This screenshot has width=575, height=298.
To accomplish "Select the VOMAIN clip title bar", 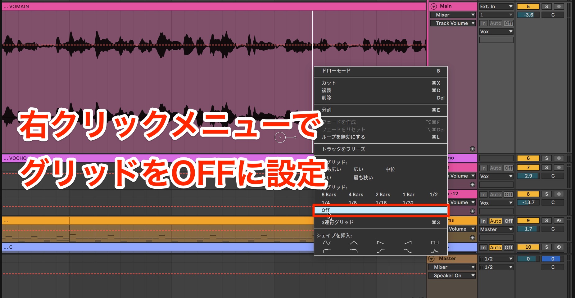I will click(x=214, y=7).
